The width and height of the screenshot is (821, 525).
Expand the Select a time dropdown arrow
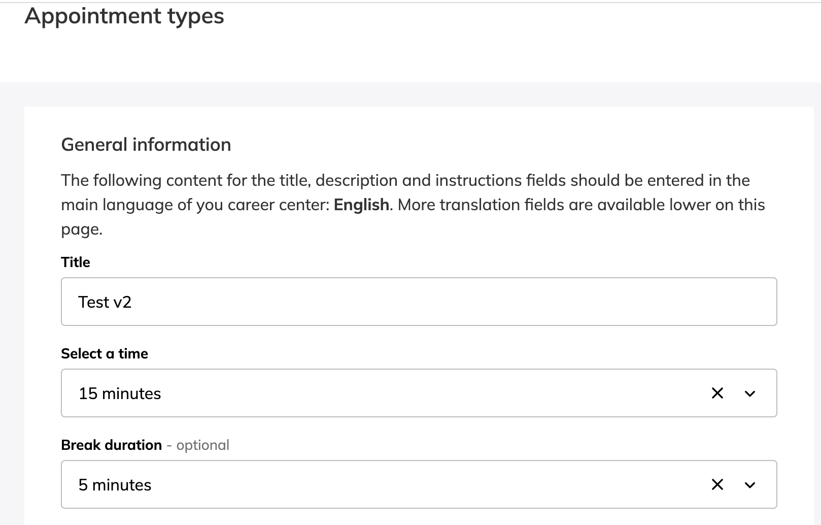749,393
